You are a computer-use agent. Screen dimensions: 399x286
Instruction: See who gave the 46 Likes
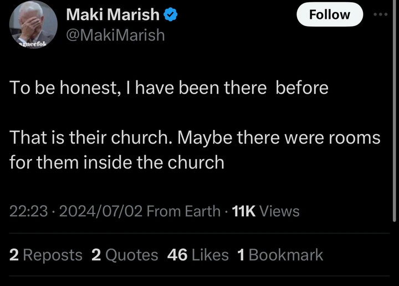point(198,255)
